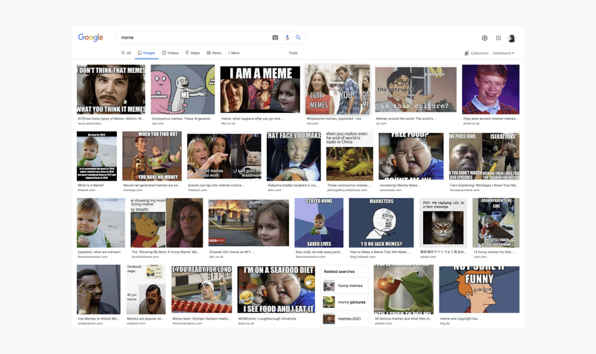Open 'I don't think that memes' thumbnail
596x354 pixels.
point(111,89)
